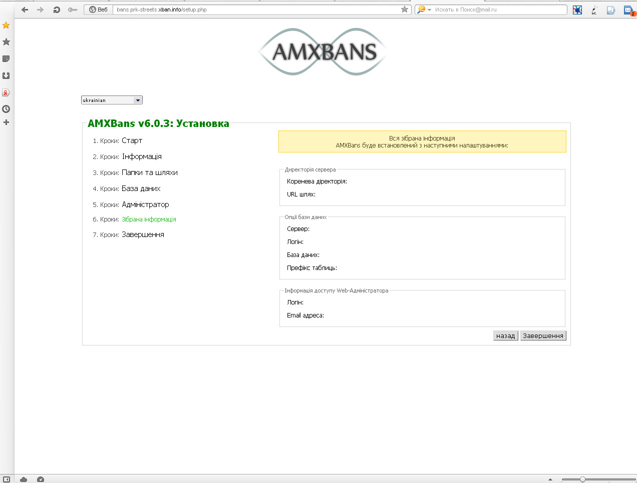Go forward with the browser forward arrow

[x=41, y=9]
